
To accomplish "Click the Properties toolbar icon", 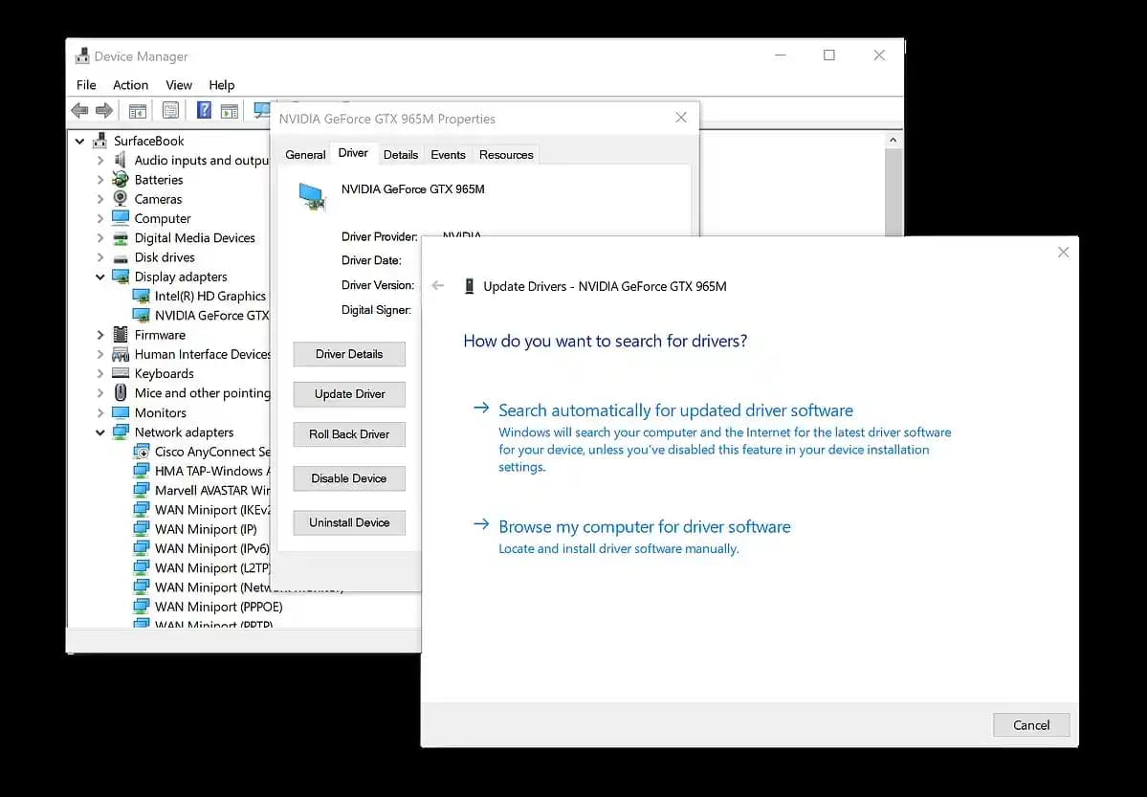I will pos(170,111).
